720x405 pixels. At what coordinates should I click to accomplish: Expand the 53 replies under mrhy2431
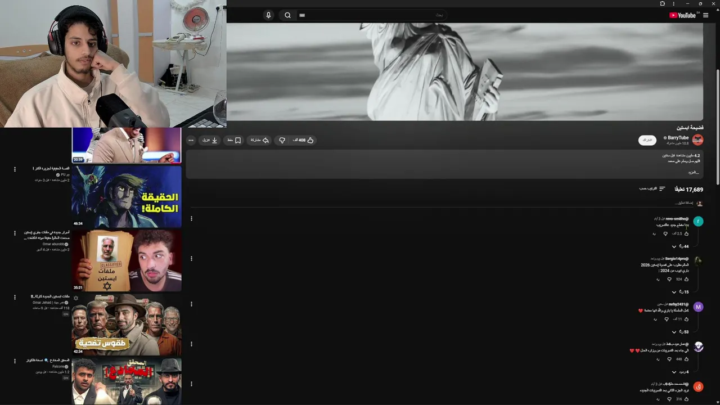(680, 332)
